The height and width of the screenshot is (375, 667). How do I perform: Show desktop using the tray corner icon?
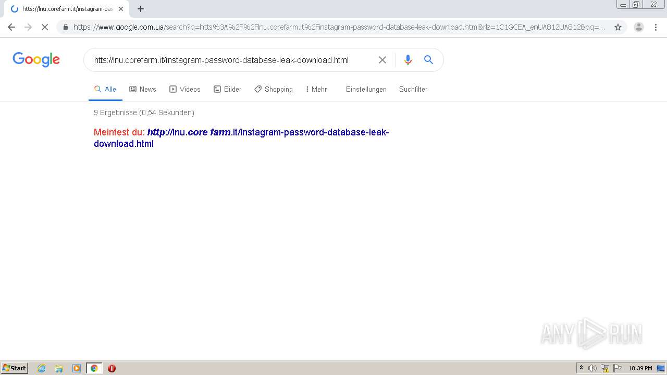(x=661, y=368)
